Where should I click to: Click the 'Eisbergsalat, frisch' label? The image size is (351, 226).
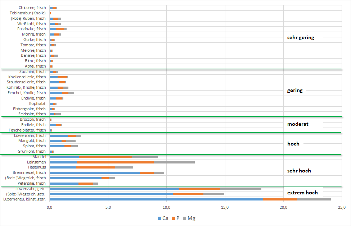(x=29, y=109)
